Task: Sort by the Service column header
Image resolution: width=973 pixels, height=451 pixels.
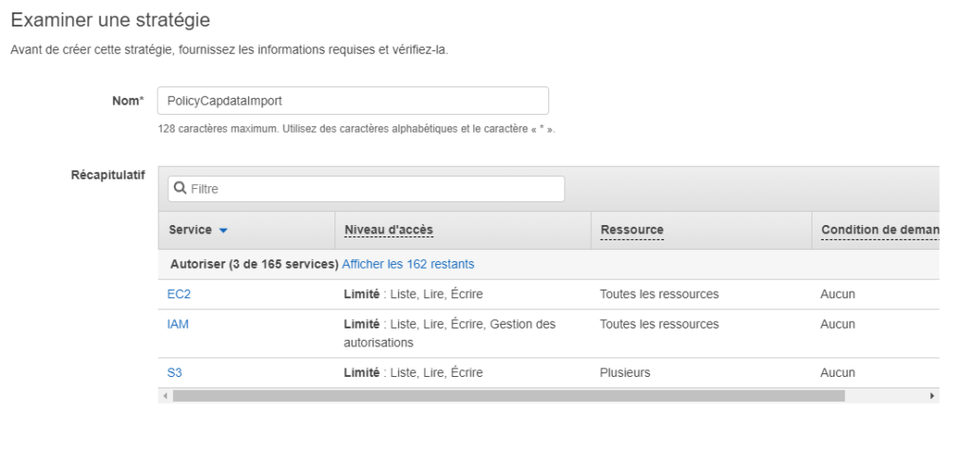Action: click(190, 230)
